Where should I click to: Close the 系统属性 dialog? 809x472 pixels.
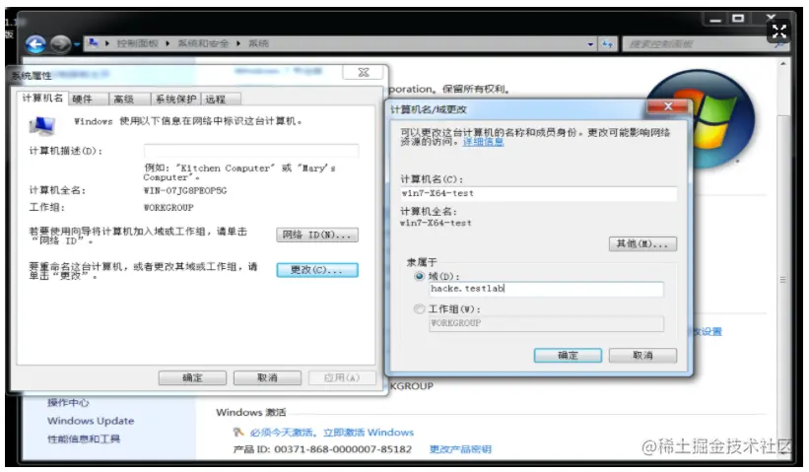[364, 72]
